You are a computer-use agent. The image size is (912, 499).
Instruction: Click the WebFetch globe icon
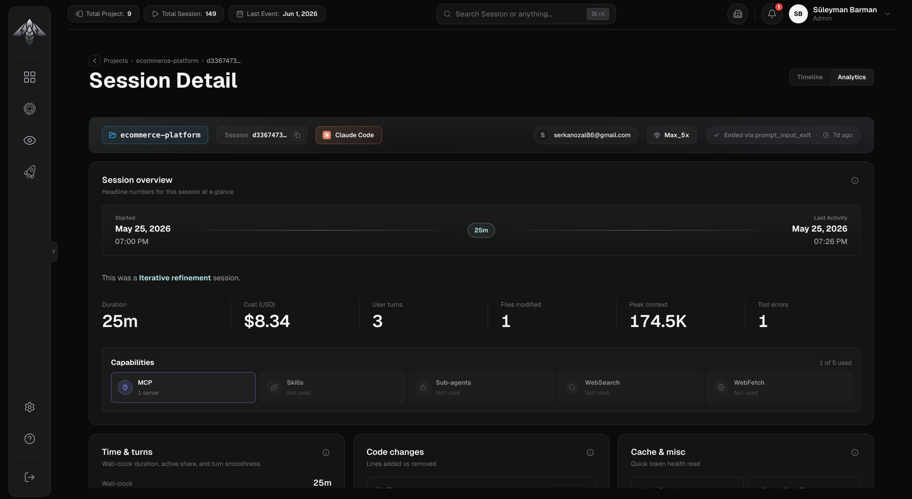click(721, 387)
